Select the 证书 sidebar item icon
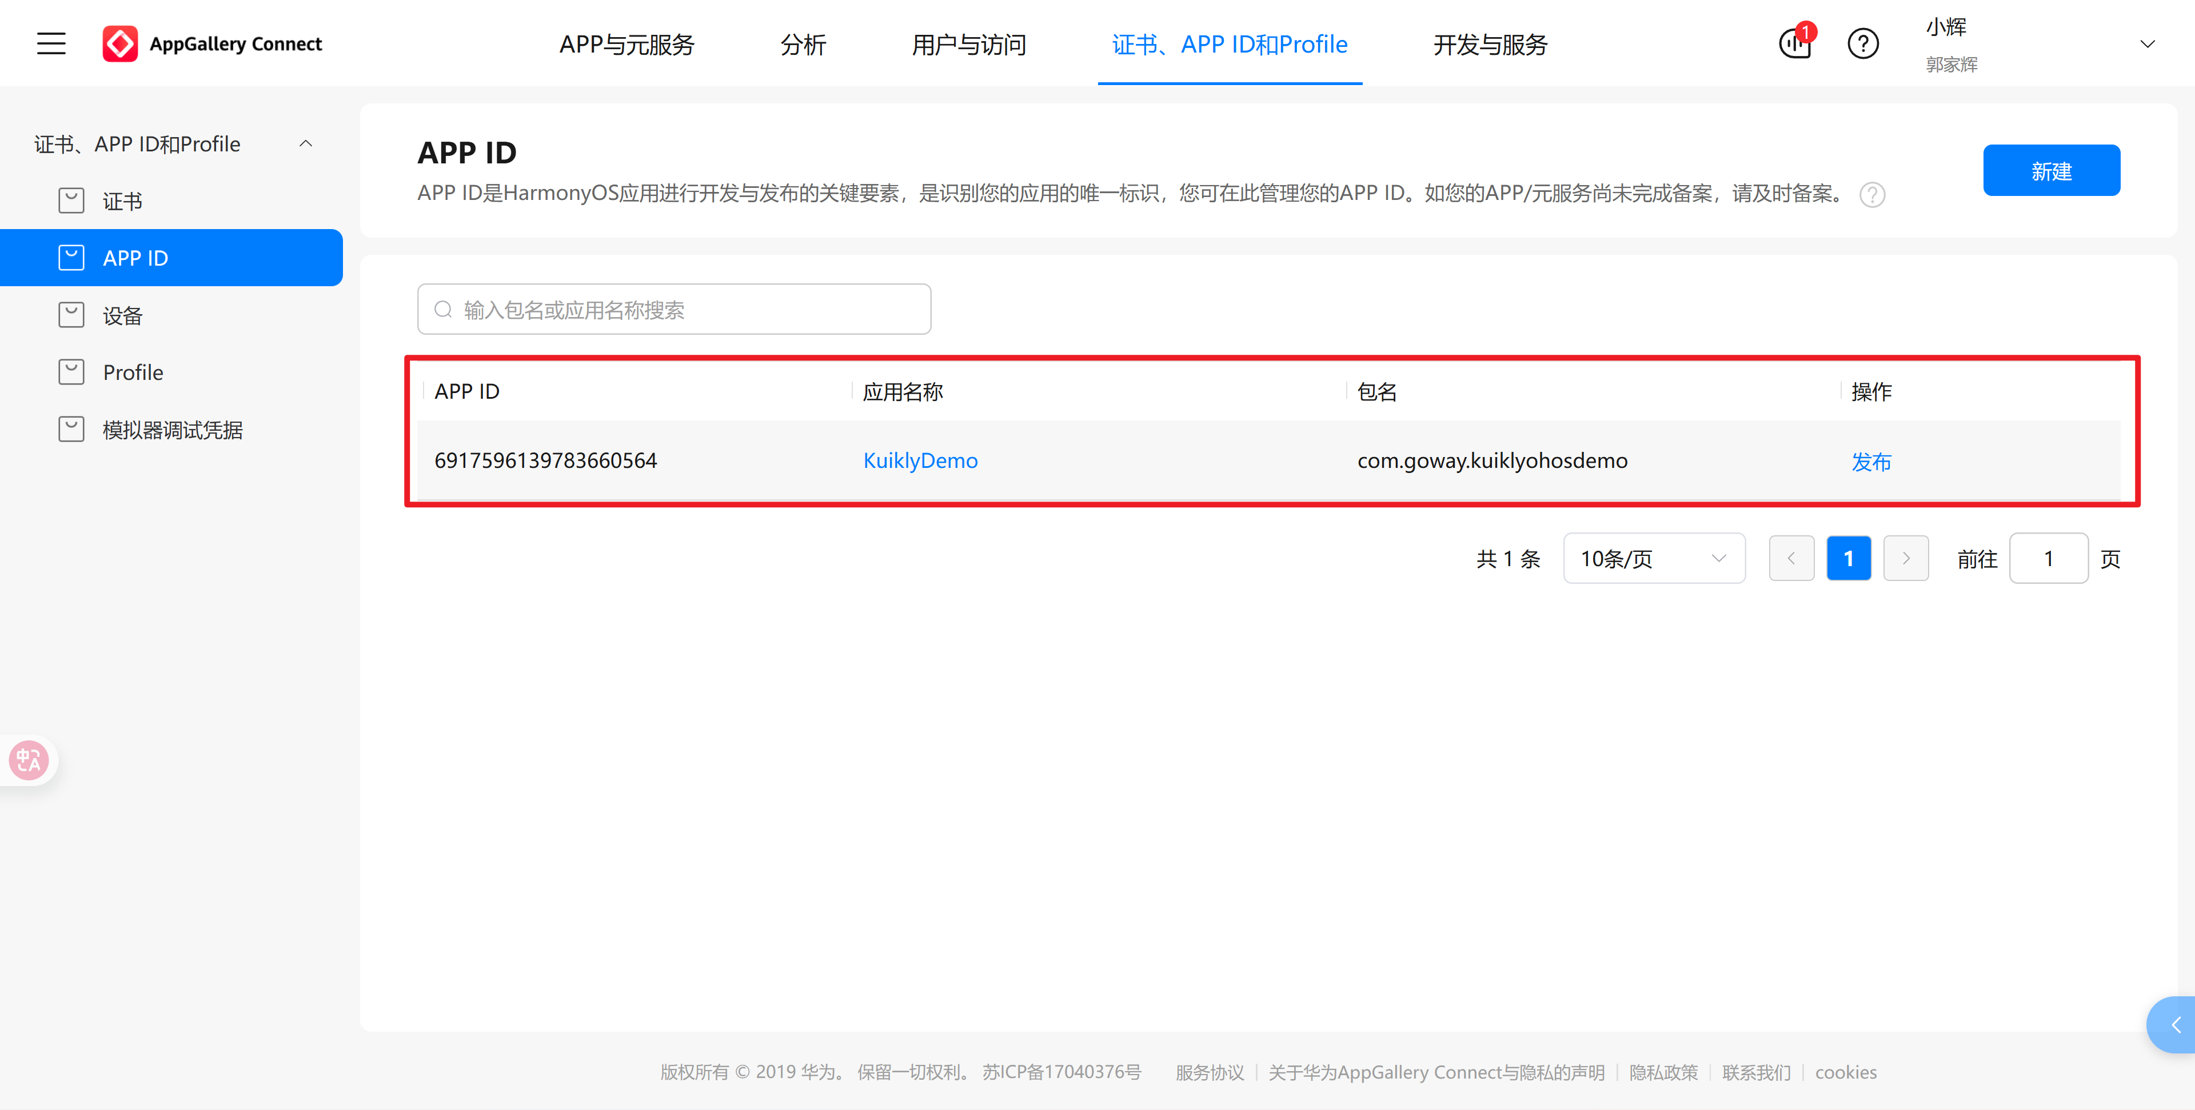 (x=71, y=200)
